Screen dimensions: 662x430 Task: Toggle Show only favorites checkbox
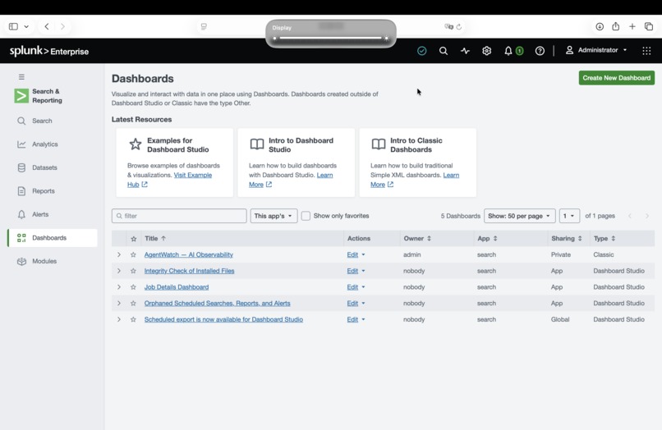pyautogui.click(x=306, y=216)
